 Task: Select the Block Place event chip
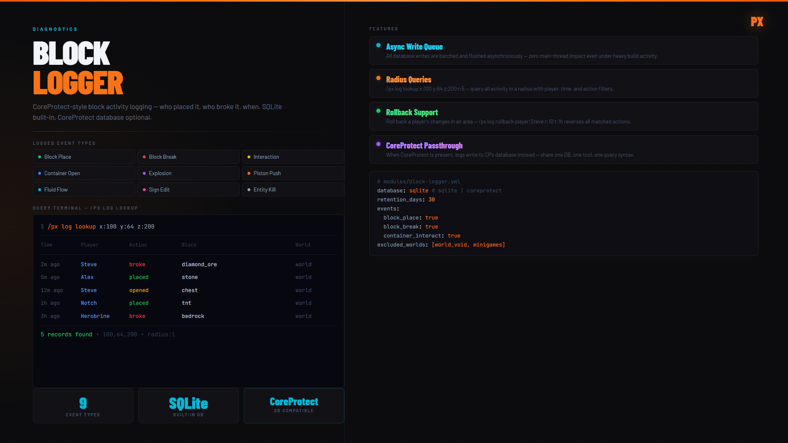(84, 157)
